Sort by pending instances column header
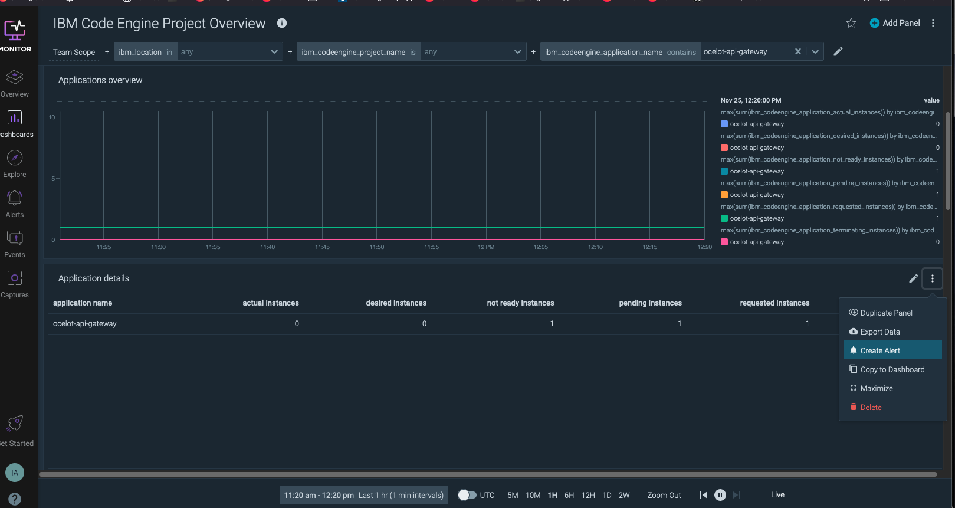Image resolution: width=955 pixels, height=508 pixels. pyautogui.click(x=650, y=303)
